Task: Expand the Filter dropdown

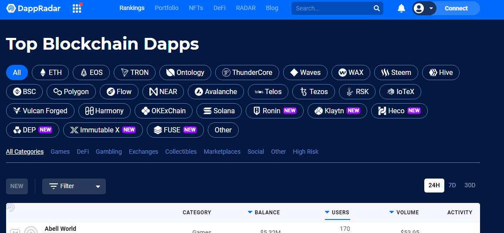Action: tap(74, 186)
